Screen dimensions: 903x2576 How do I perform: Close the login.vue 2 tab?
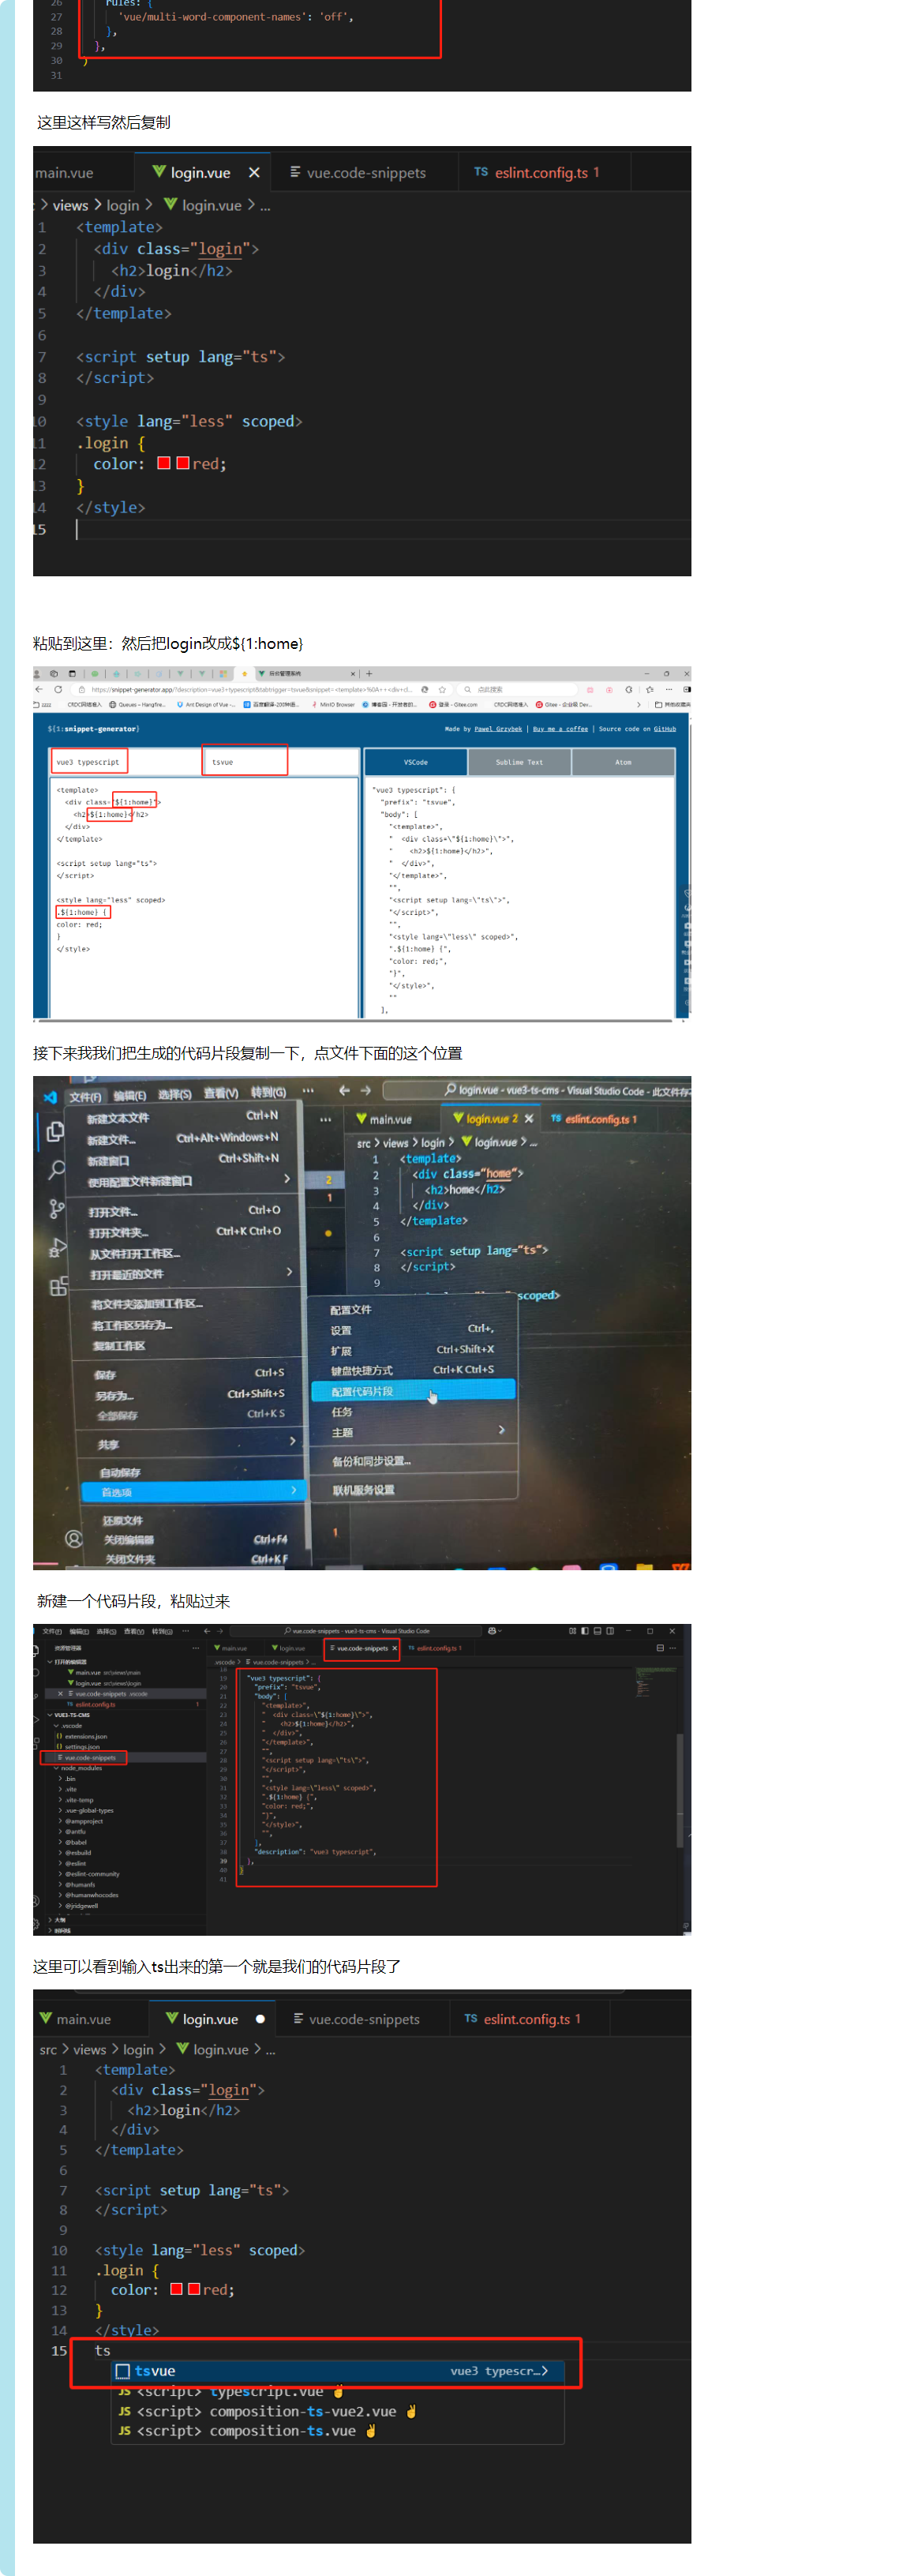pyautogui.click(x=529, y=1118)
